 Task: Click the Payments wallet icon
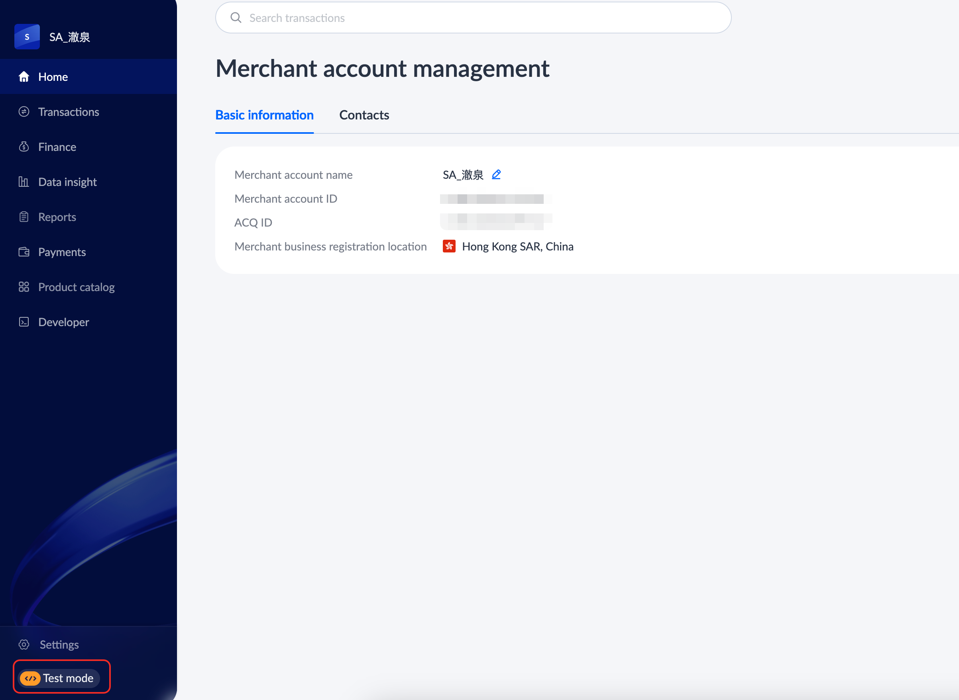click(24, 252)
